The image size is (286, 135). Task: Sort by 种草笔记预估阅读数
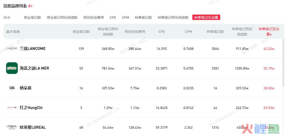point(173,17)
